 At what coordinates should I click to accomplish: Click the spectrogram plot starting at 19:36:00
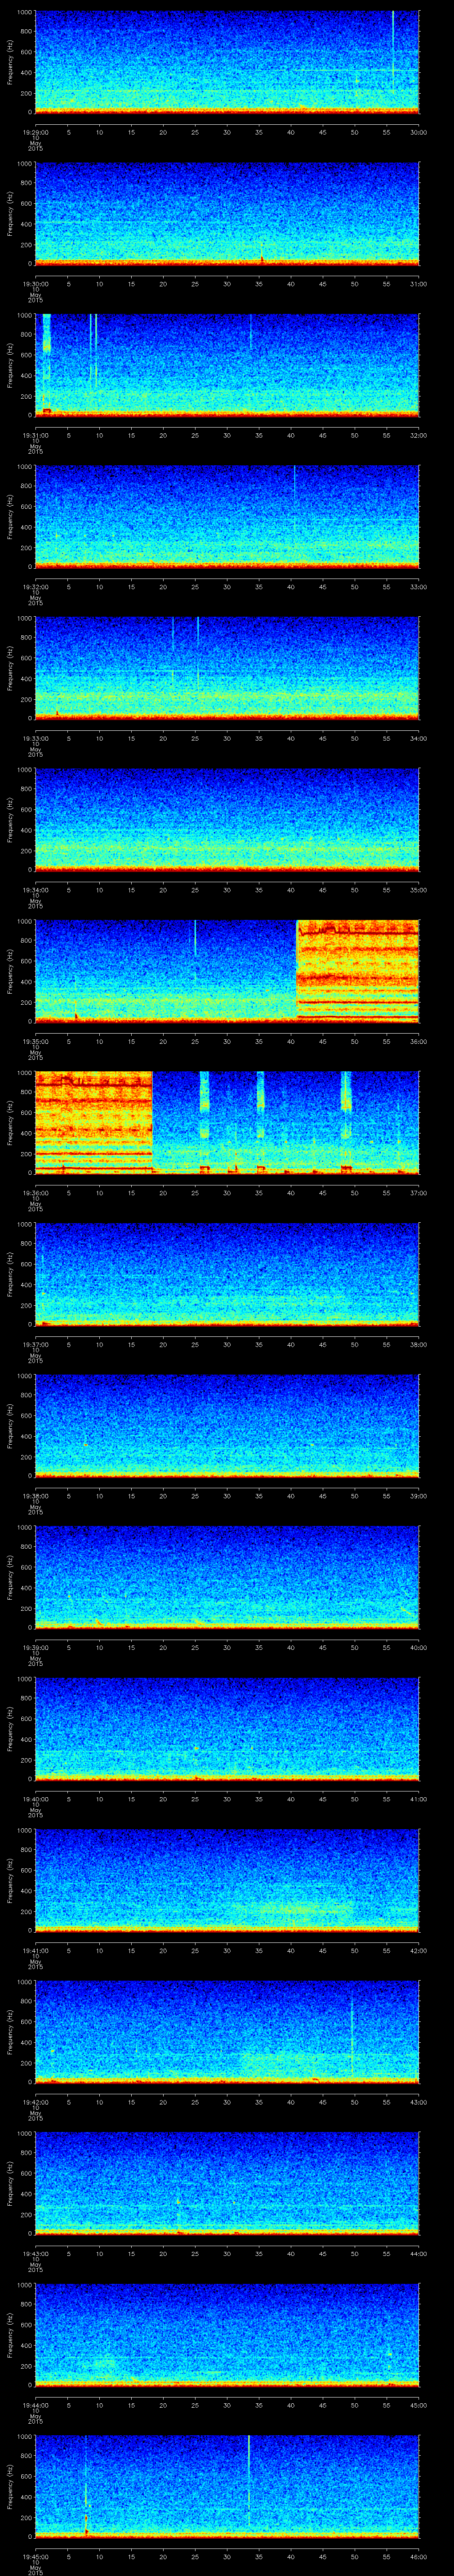[x=227, y=1123]
